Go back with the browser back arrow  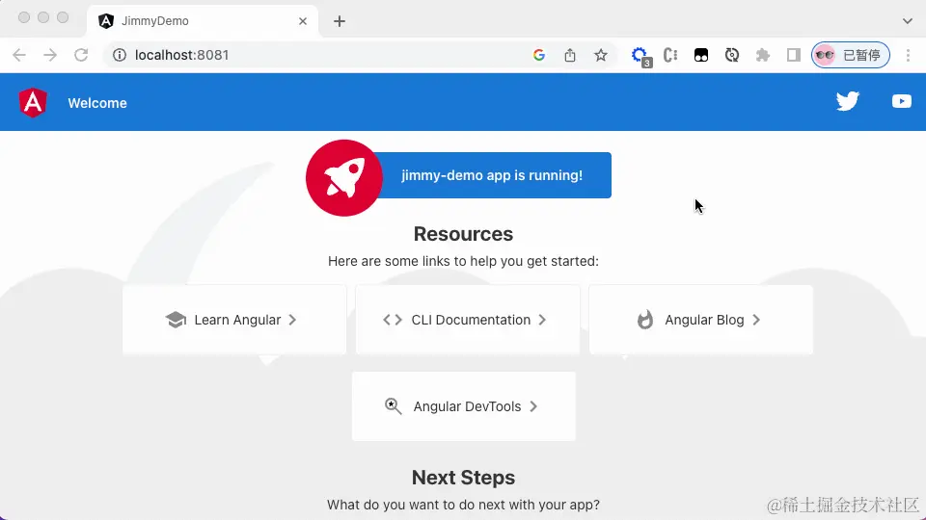(x=19, y=55)
